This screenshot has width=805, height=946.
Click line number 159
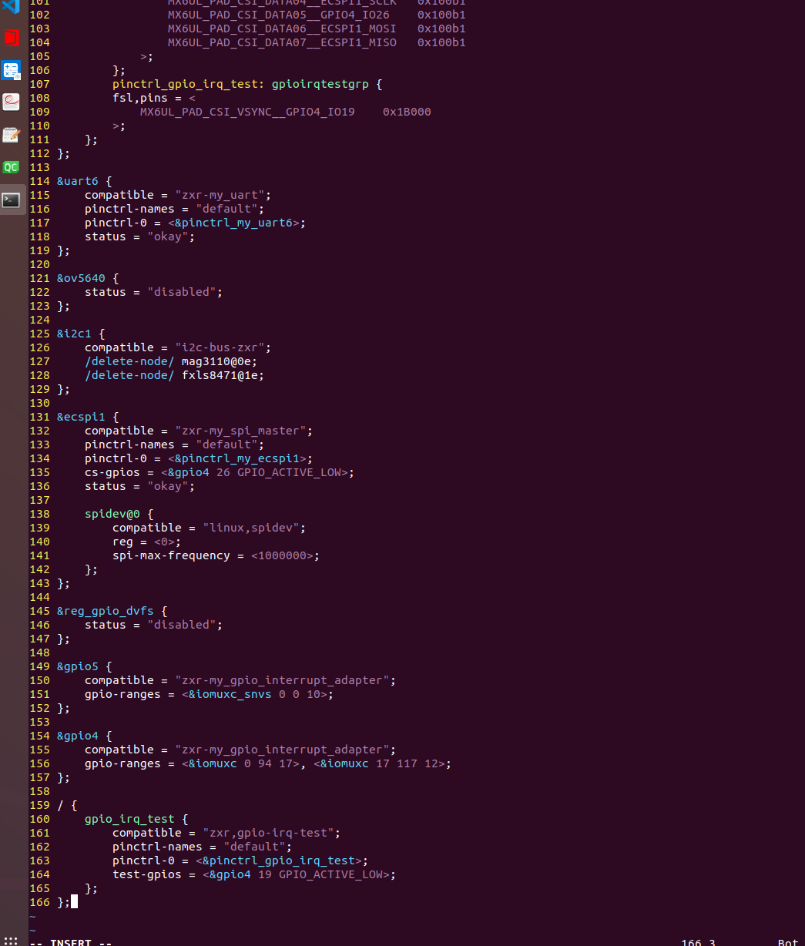(x=39, y=805)
